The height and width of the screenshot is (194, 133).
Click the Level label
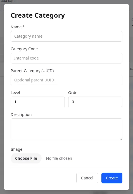[x=15, y=93]
